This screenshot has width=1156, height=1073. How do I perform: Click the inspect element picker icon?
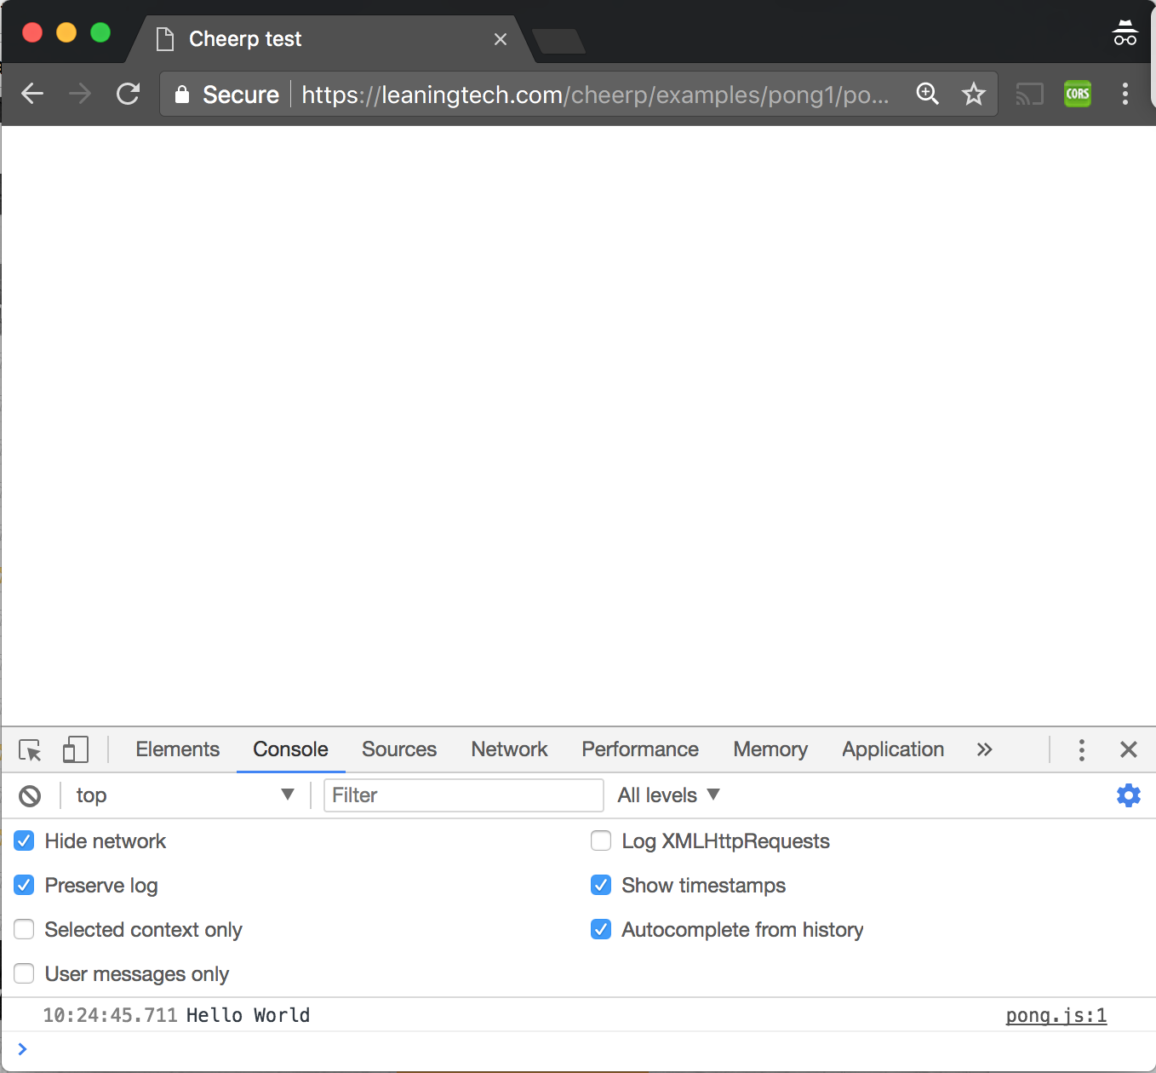pos(30,750)
